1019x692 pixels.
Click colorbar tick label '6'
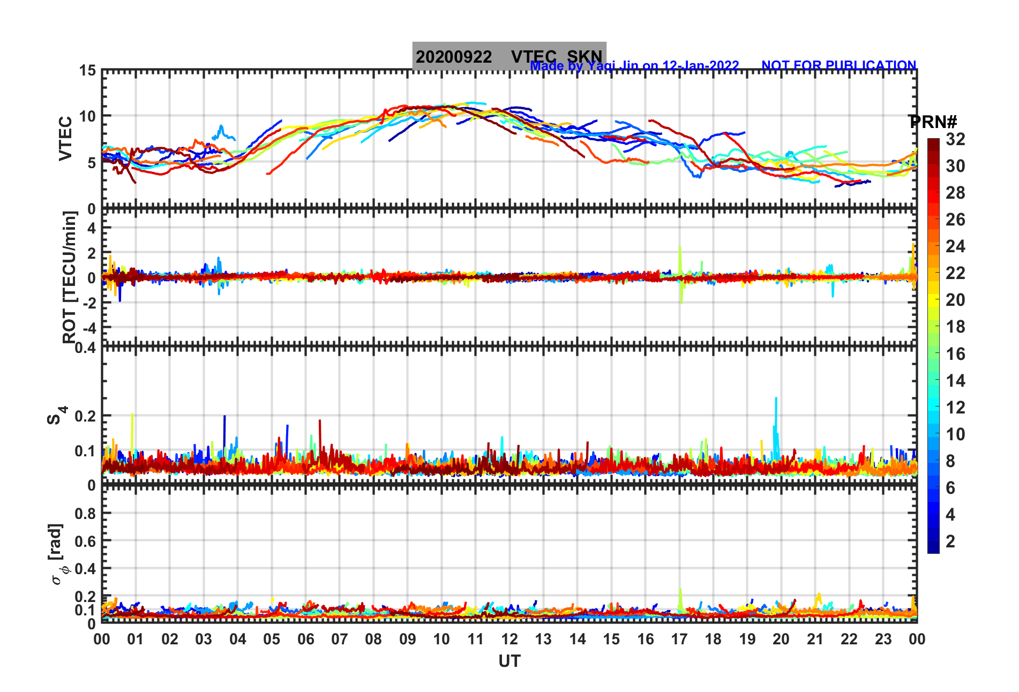click(x=950, y=488)
